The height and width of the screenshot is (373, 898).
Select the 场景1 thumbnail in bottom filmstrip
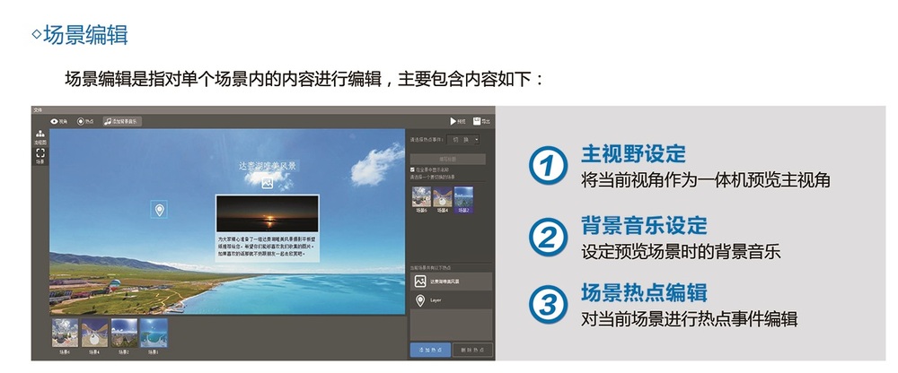pyautogui.click(x=154, y=336)
